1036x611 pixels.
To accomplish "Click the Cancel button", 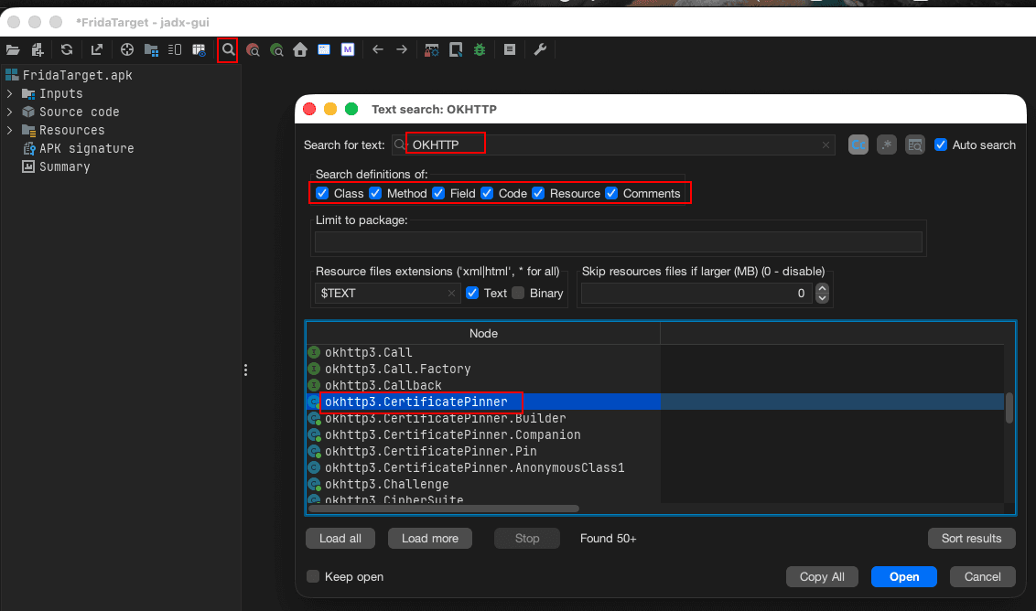I will (x=983, y=576).
